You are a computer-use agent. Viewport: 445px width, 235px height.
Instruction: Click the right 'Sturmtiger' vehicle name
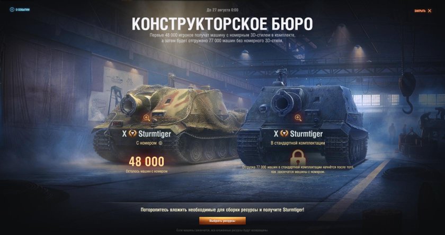pyautogui.click(x=307, y=134)
